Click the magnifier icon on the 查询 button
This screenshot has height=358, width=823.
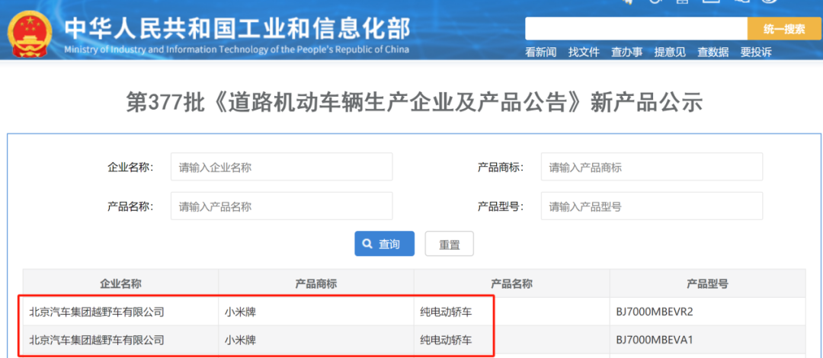click(x=368, y=244)
